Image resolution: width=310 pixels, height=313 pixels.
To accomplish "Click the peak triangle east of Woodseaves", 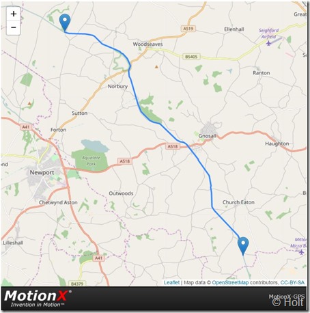I will click(x=156, y=67).
